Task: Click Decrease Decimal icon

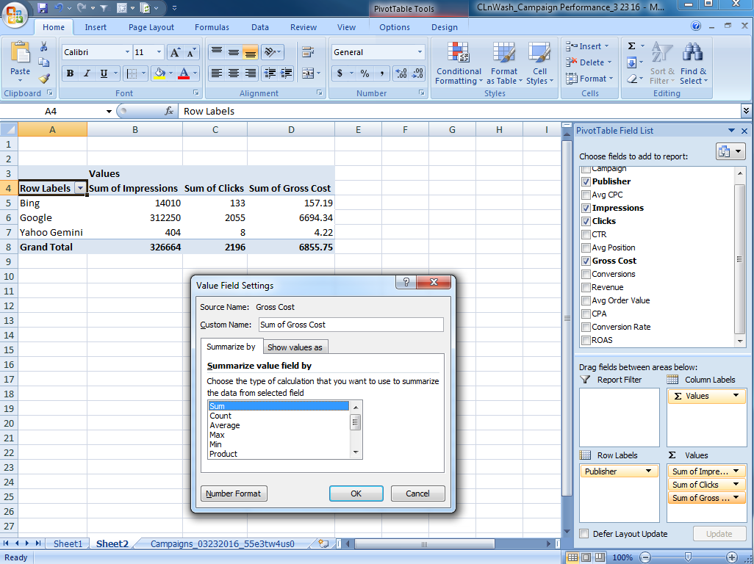Action: coord(417,73)
